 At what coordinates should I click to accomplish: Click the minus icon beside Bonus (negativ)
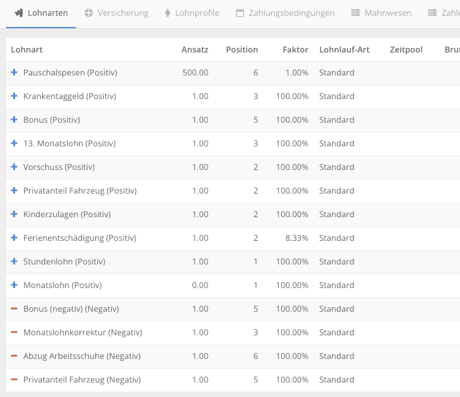coord(14,308)
